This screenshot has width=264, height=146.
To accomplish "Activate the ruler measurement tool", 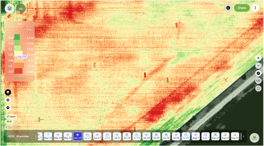I will [x=258, y=81].
